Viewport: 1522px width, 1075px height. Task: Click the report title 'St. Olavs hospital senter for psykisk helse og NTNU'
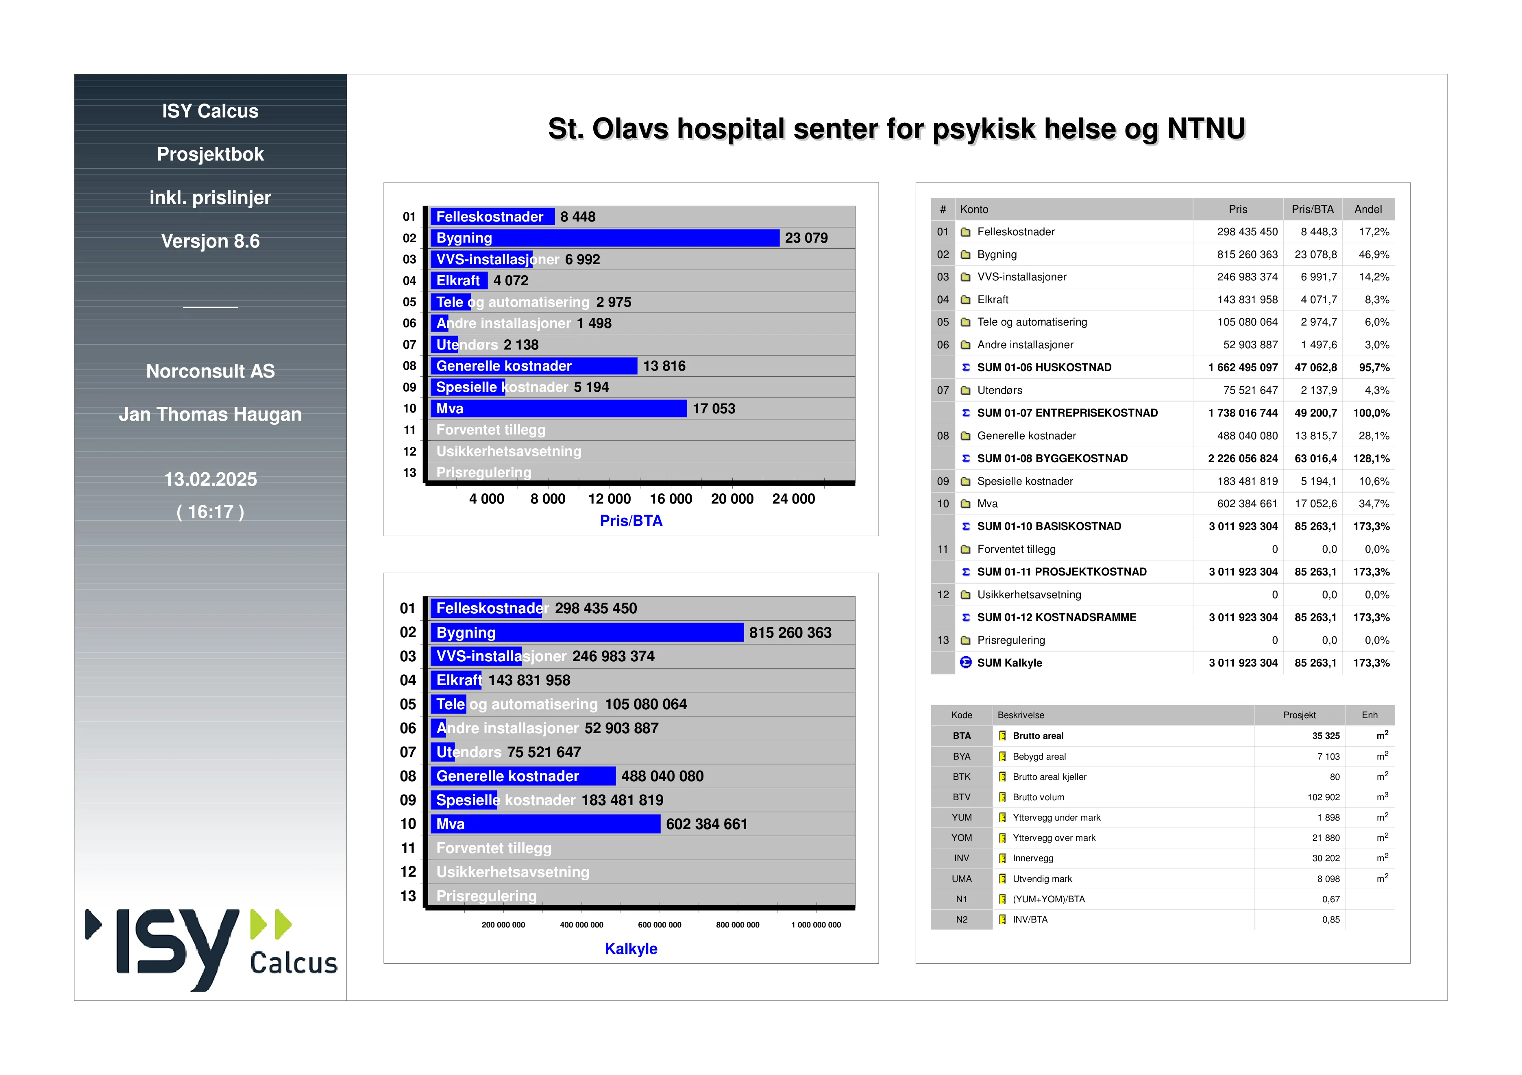[x=896, y=128]
